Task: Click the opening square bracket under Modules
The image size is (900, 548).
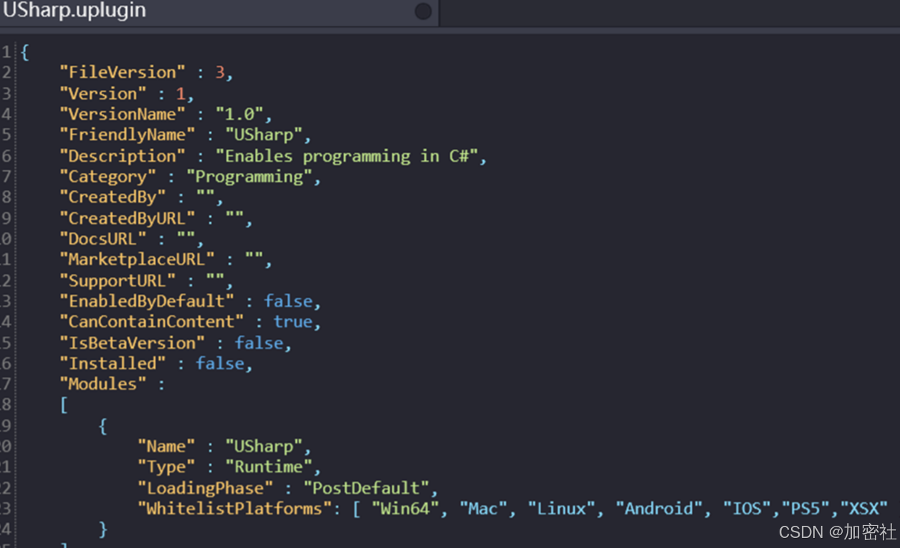Action: (64, 406)
